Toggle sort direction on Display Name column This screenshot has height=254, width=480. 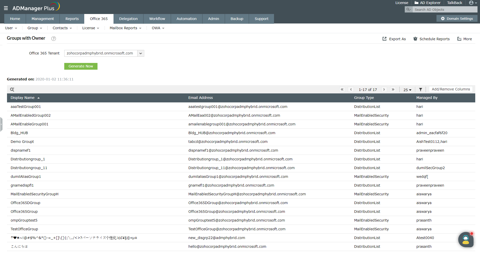click(x=39, y=98)
